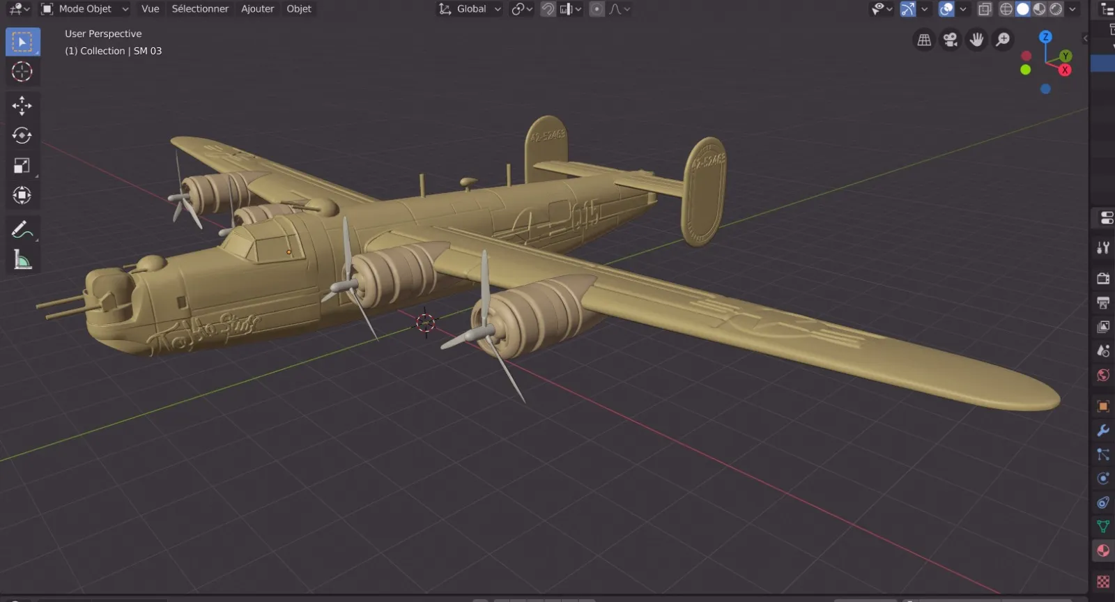Screen dimensions: 1115x602
Task: Select the Annotate pencil tool
Action: pyautogui.click(x=22, y=229)
